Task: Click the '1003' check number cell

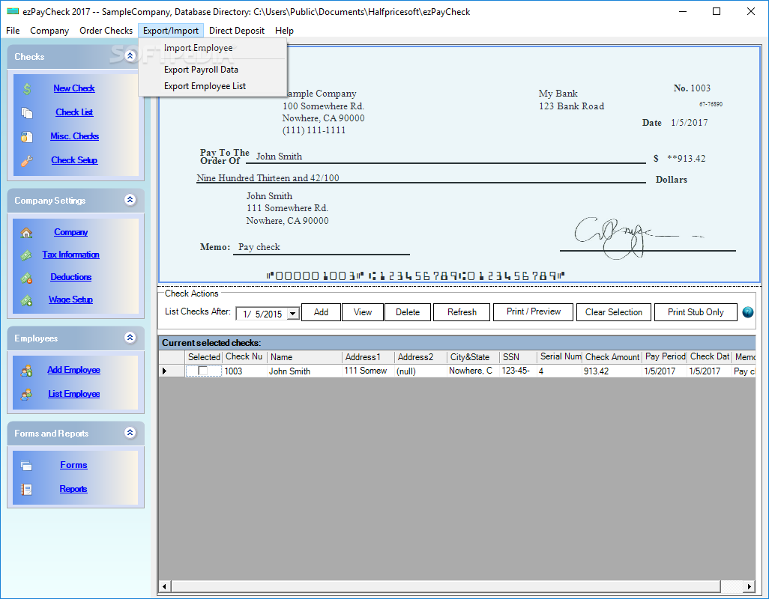Action: click(245, 371)
